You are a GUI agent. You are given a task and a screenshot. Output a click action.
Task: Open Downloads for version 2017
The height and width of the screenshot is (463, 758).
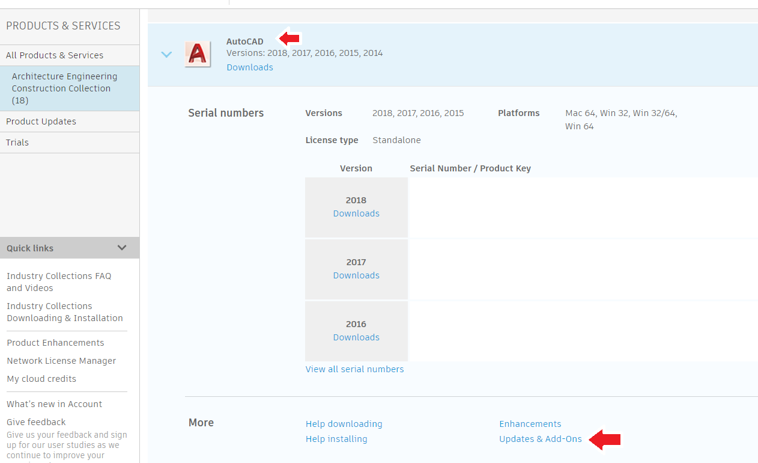(x=356, y=275)
